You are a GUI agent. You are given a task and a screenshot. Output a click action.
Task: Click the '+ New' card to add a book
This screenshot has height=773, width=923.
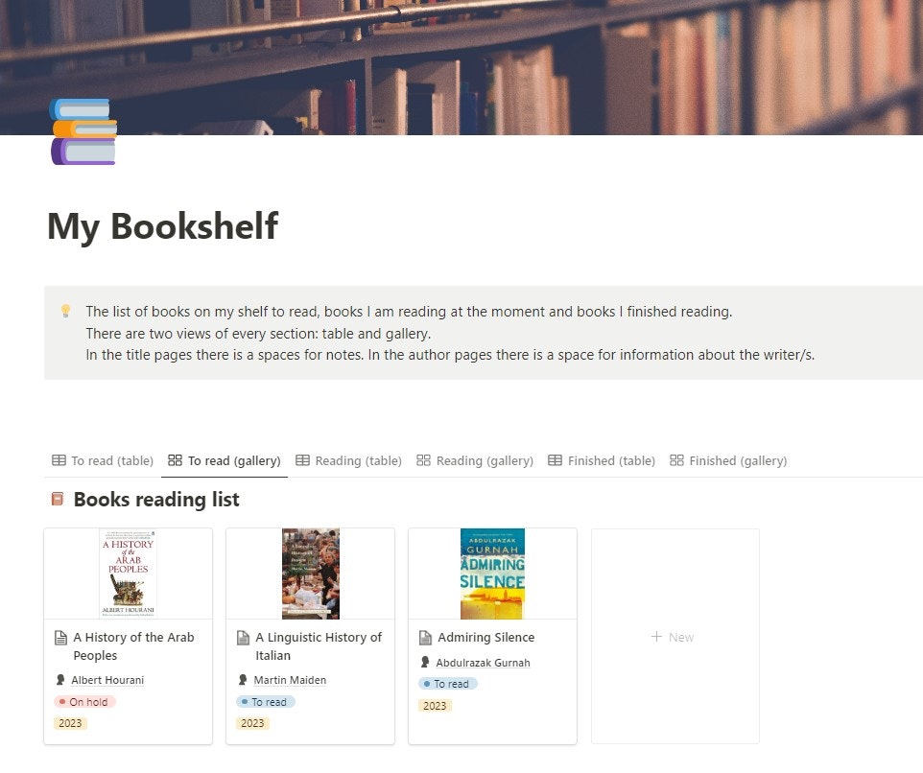[x=674, y=636]
